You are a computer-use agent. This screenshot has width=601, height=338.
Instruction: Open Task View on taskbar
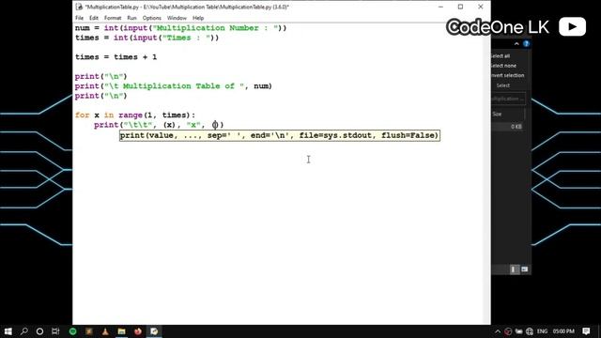click(x=55, y=331)
